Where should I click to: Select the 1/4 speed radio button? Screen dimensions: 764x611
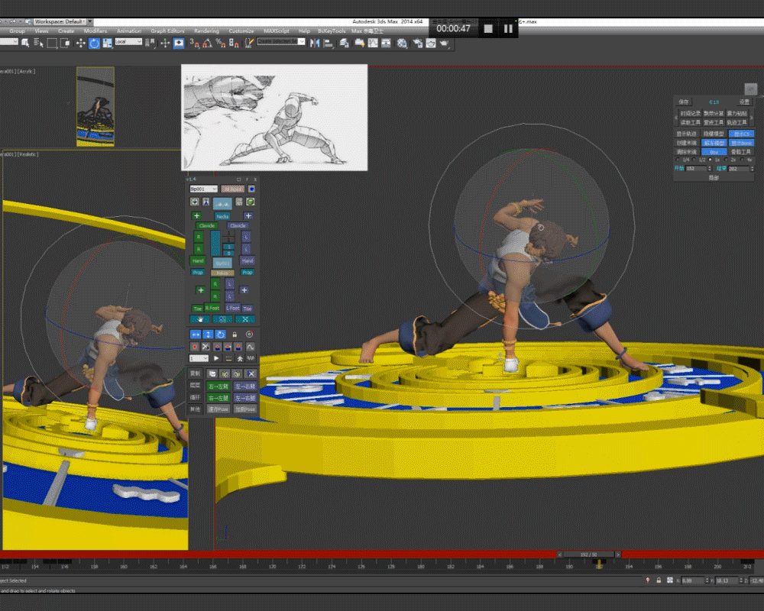678,160
